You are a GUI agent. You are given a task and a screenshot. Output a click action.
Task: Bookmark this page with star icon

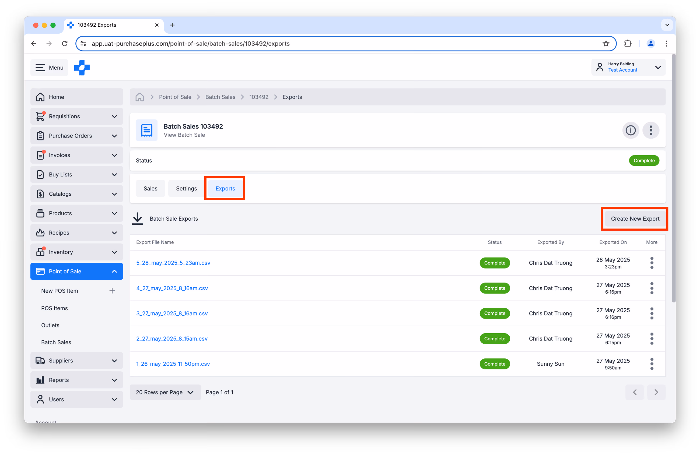pyautogui.click(x=605, y=44)
